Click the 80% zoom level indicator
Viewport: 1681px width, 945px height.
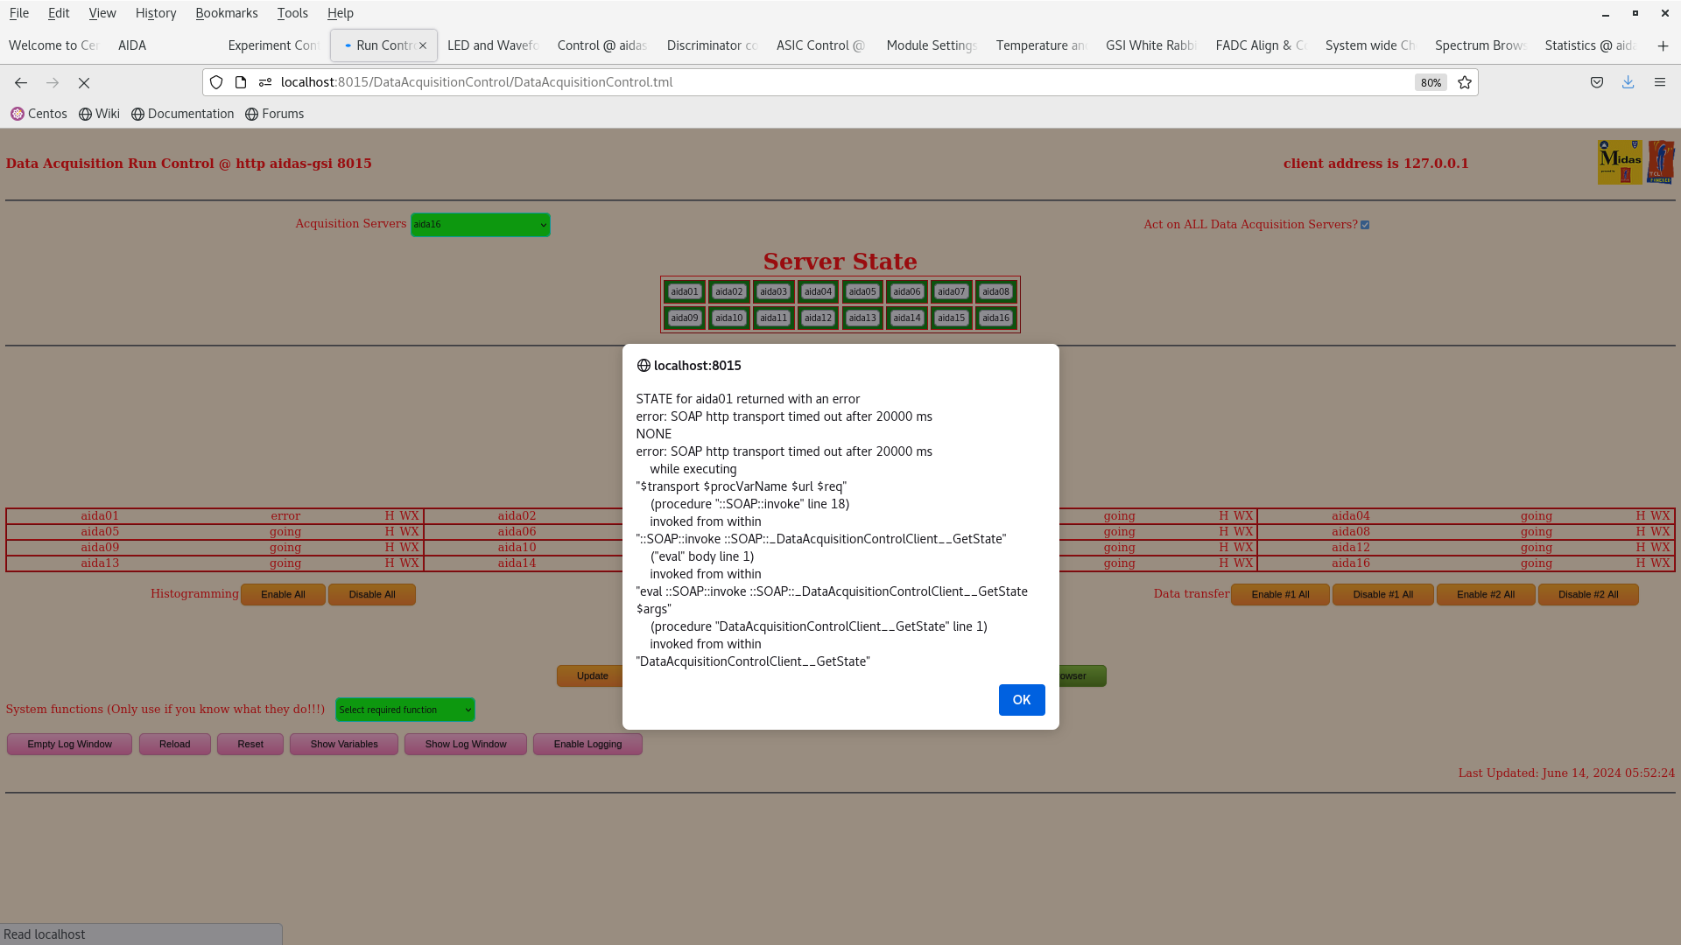[x=1431, y=82]
